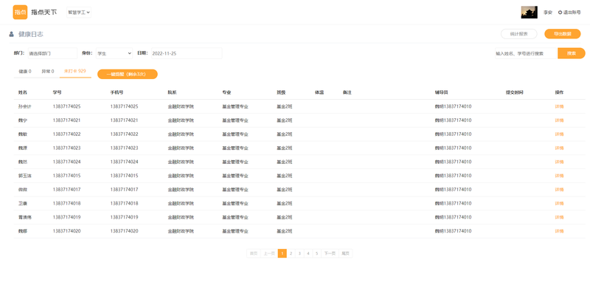Screen dimensions: 590x288
Task: Click the 辅导员 cell in row 13837174015
Action: [x=453, y=176]
